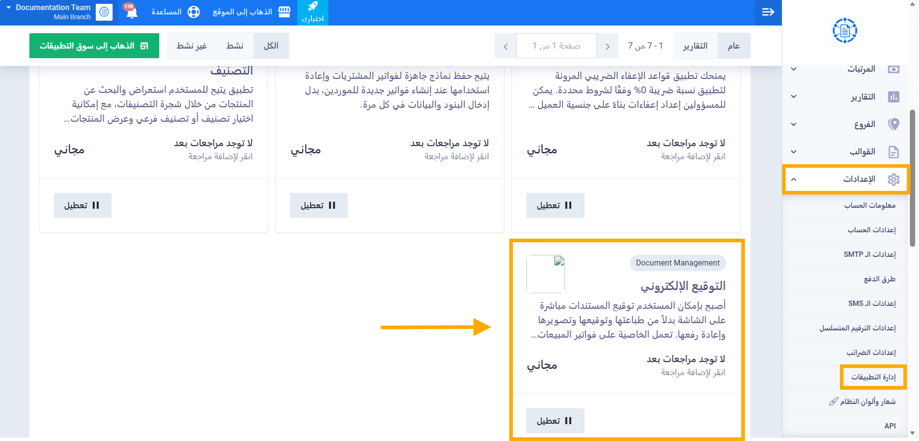Image resolution: width=919 pixels, height=441 pixels.
Task: Click the application logo in sidebar
Action: click(x=845, y=31)
